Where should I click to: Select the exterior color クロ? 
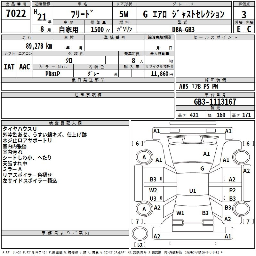[69, 60]
